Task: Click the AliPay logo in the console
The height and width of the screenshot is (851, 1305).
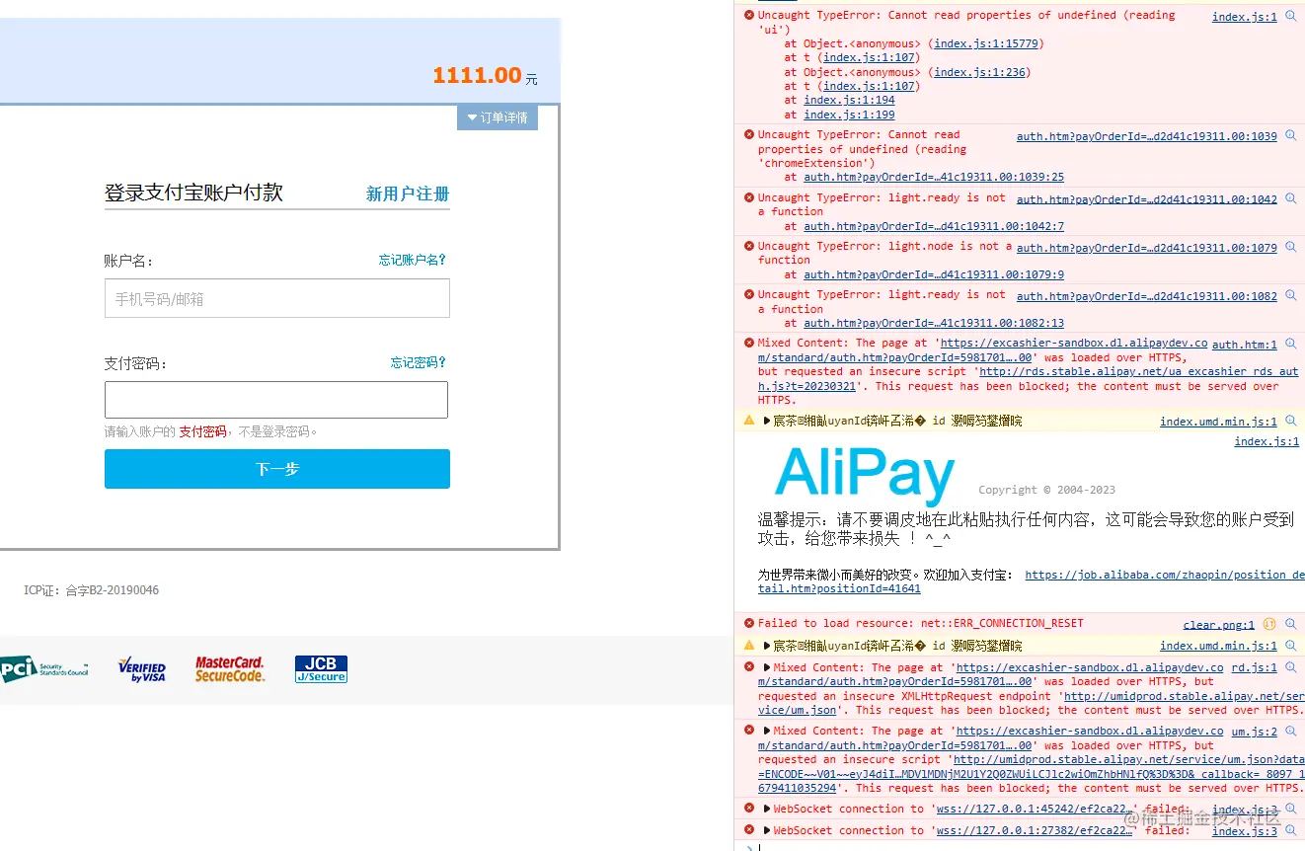Action: tap(865, 475)
